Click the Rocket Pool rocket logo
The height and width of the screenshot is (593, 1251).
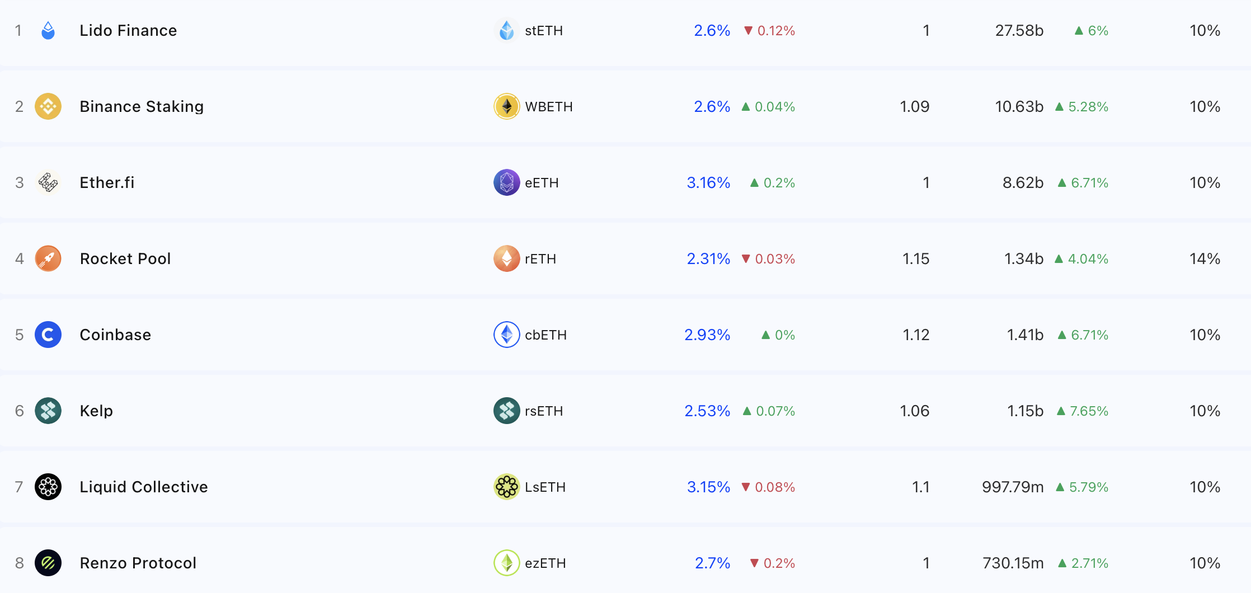point(48,258)
